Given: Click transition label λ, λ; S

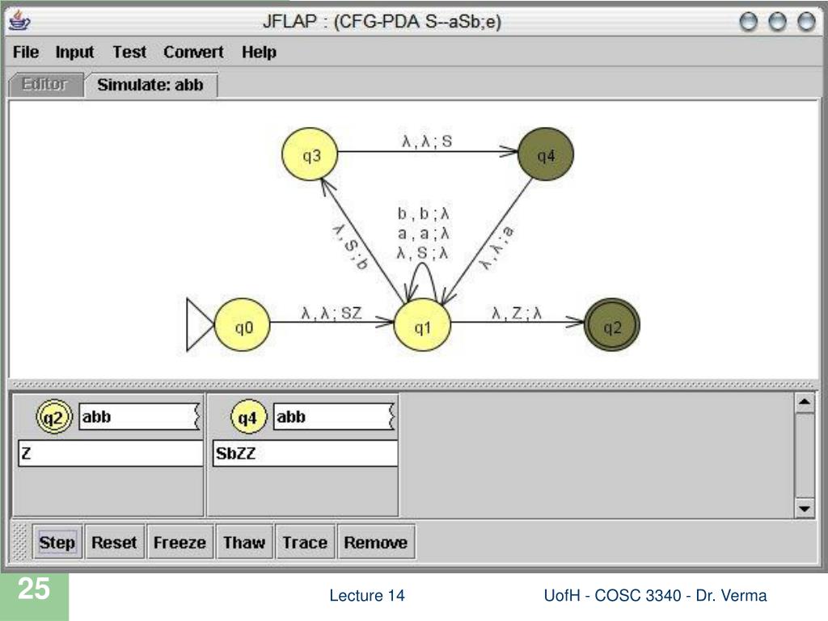Looking at the screenshot, I should pos(427,141).
